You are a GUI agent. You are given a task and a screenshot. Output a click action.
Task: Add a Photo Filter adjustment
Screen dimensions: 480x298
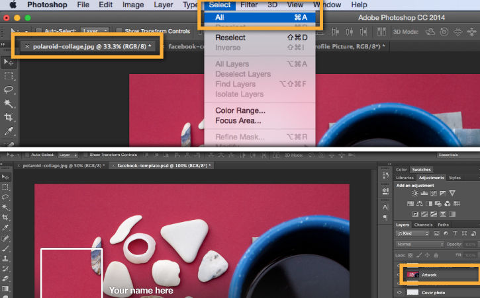point(438,204)
